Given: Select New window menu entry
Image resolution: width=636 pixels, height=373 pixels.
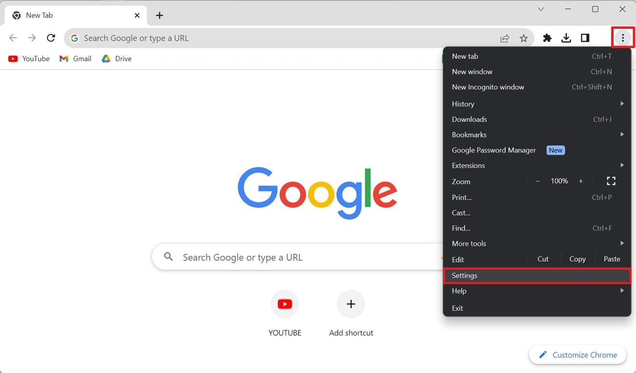Looking at the screenshot, I should click(537, 71).
